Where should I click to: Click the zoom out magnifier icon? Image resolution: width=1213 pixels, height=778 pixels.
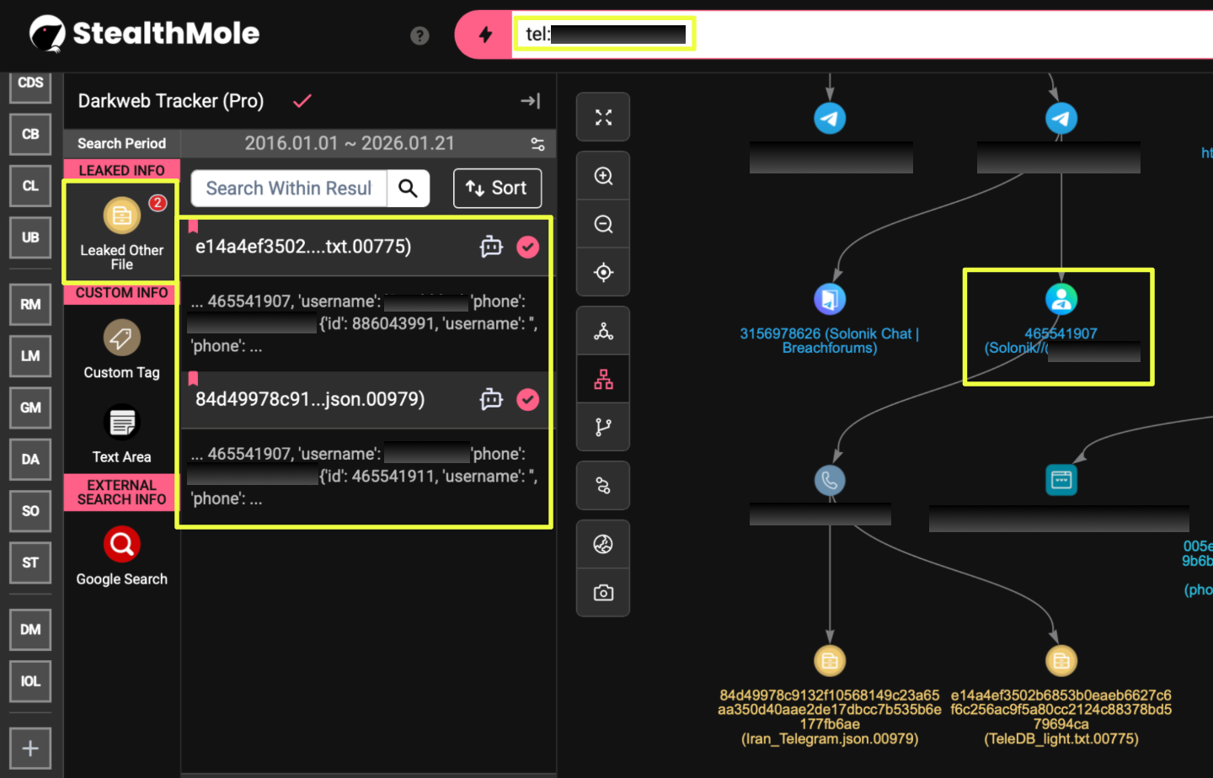[603, 224]
